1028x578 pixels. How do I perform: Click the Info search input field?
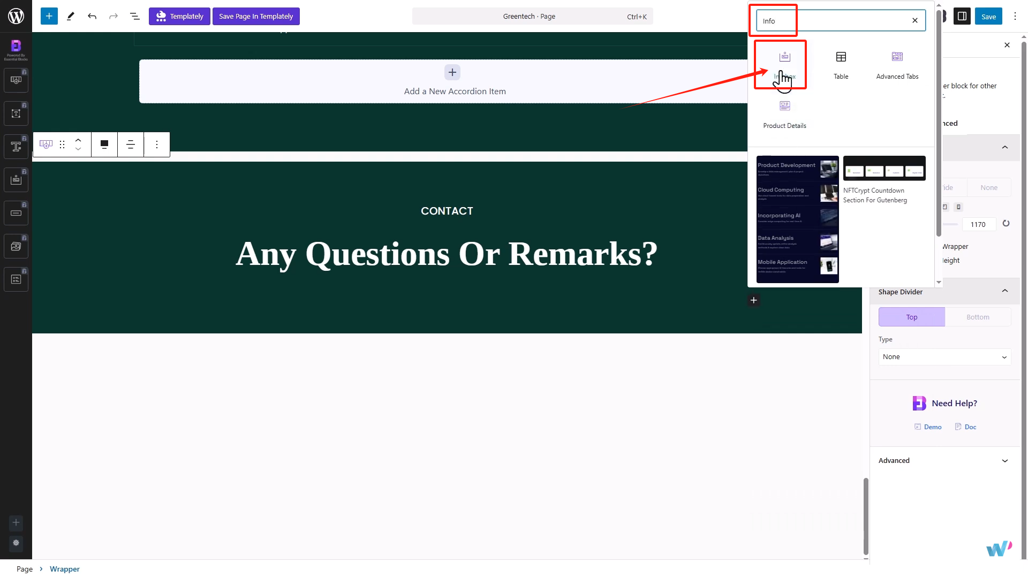pyautogui.click(x=833, y=21)
